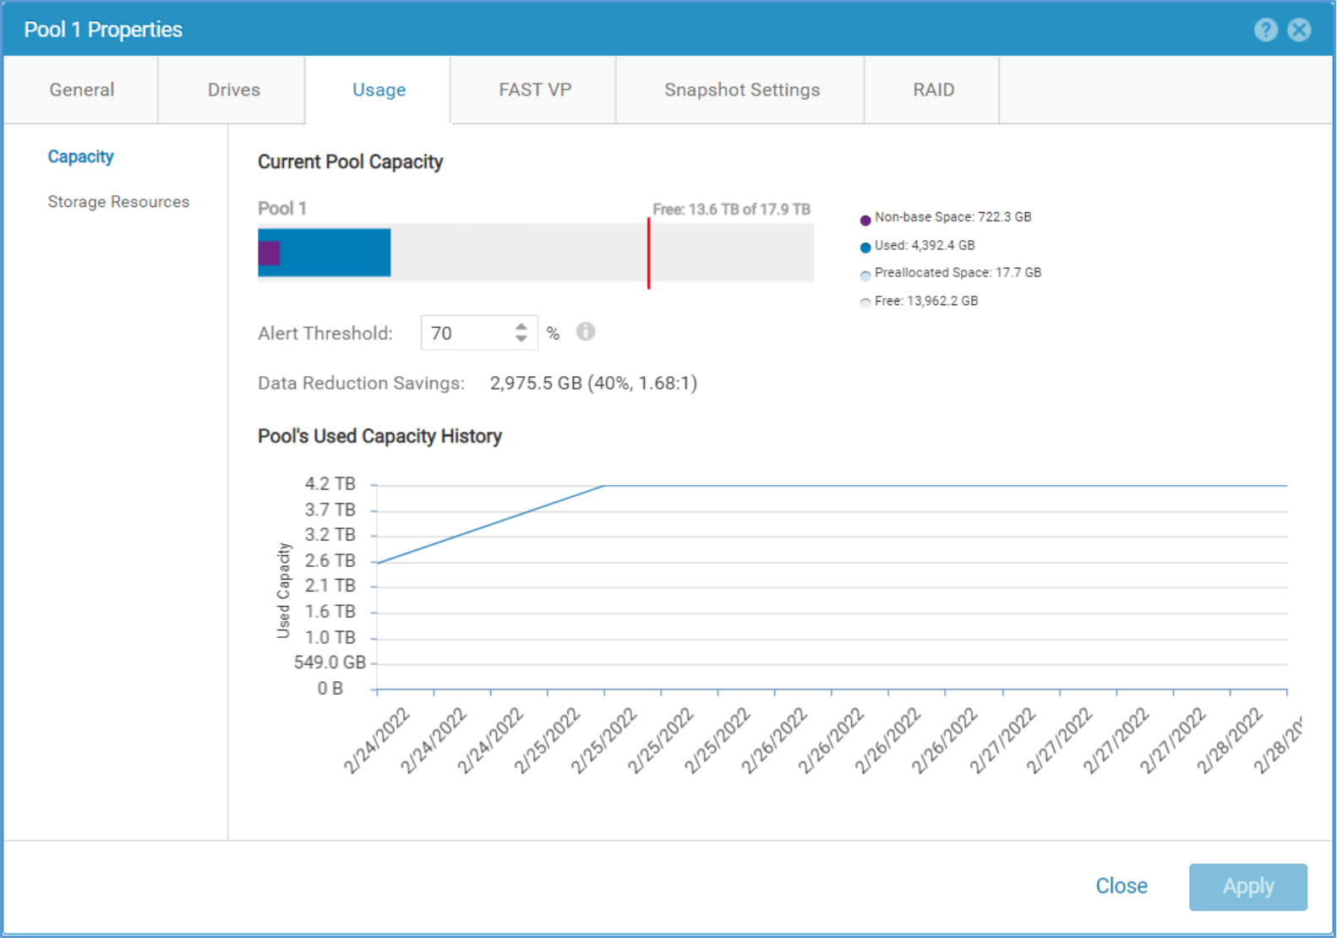This screenshot has width=1337, height=938.
Task: Click the 'Non-base Space: 722.3 GB' text
Action: click(952, 217)
